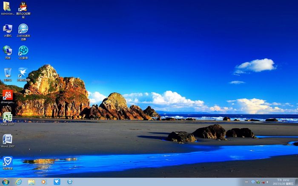Viewport: 298px width, 186px height.
Task: Launch the Word 2007 desktop shortcut
Action: click(7, 139)
